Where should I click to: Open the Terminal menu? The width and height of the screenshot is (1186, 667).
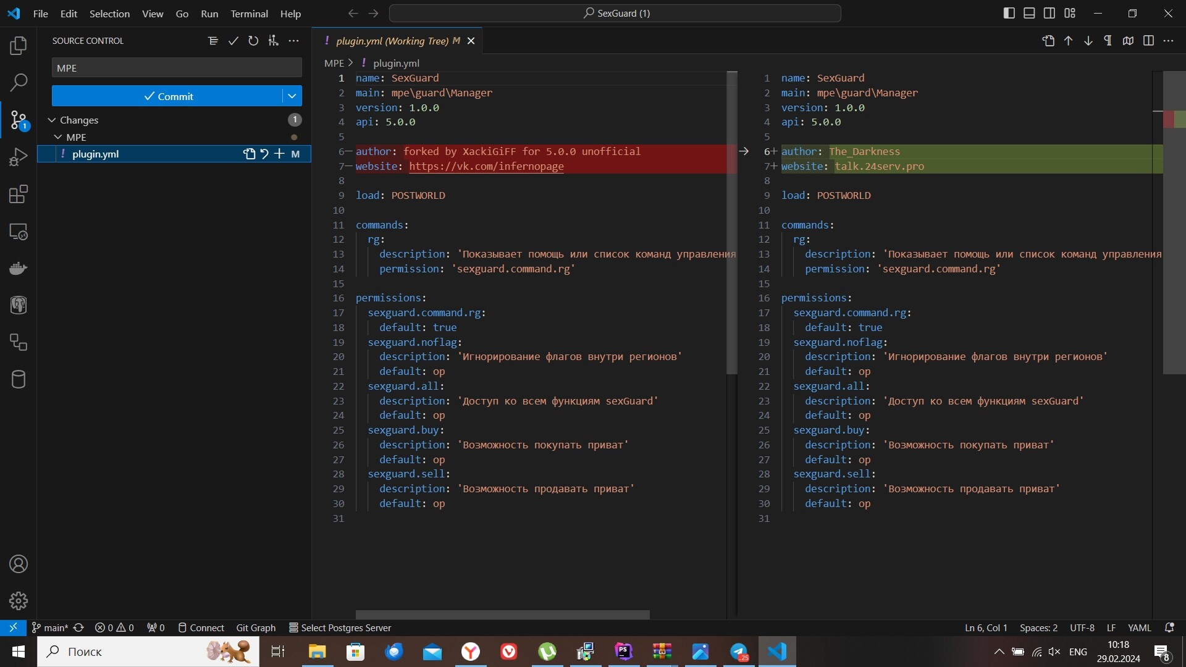point(249,14)
